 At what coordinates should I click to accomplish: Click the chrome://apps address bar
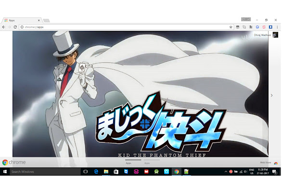coord(126,27)
